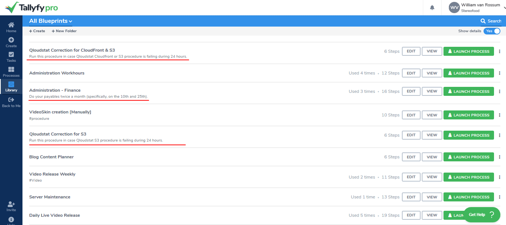Open more options for Administration - Finance

pyautogui.click(x=500, y=91)
